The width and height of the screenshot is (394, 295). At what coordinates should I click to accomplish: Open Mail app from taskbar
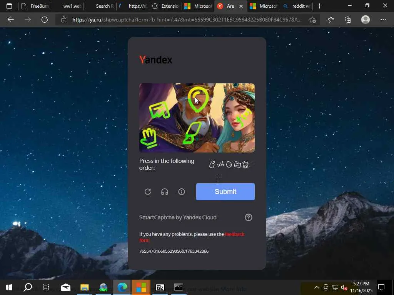[66, 287]
